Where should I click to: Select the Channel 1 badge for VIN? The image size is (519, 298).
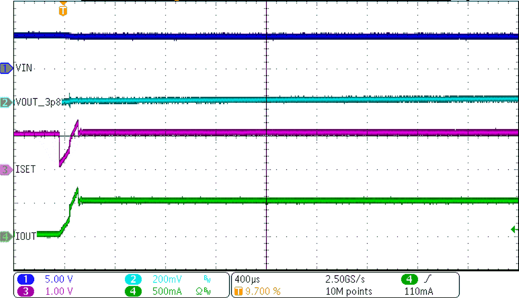tap(6, 68)
